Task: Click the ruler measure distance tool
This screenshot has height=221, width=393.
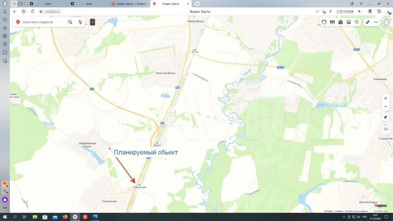Action: (x=367, y=22)
